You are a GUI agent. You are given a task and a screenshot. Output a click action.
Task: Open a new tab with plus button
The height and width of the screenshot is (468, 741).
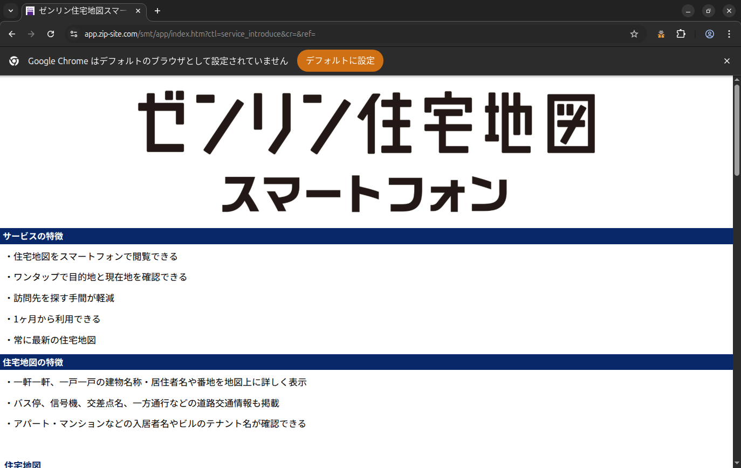(x=157, y=11)
